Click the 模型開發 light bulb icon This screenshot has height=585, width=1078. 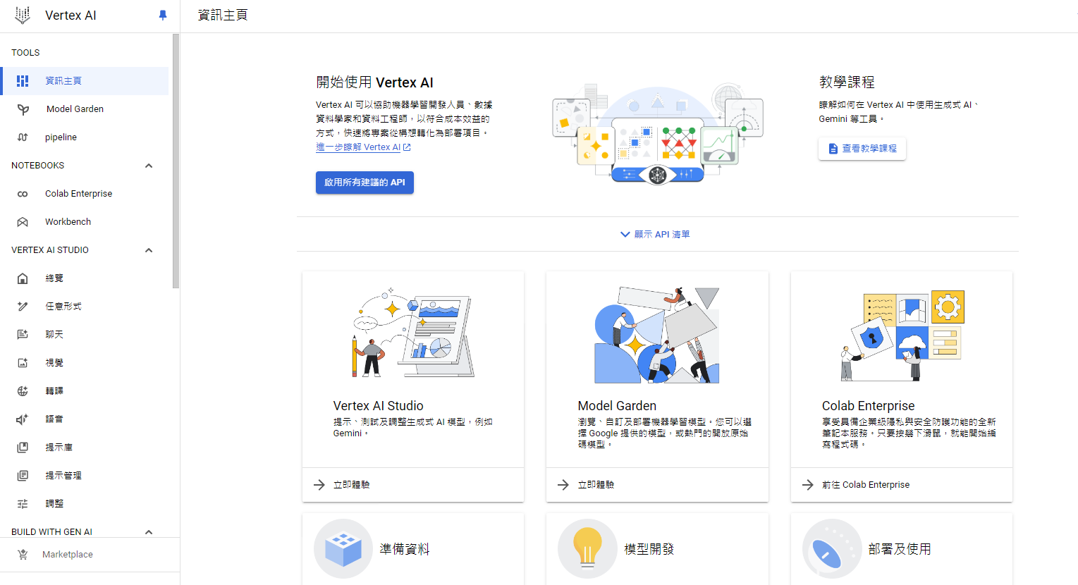587,549
